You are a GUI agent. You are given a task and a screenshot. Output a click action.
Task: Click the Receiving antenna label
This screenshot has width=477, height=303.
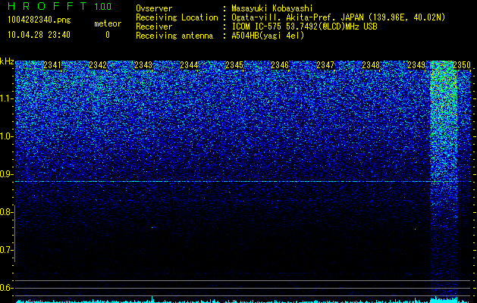(174, 36)
